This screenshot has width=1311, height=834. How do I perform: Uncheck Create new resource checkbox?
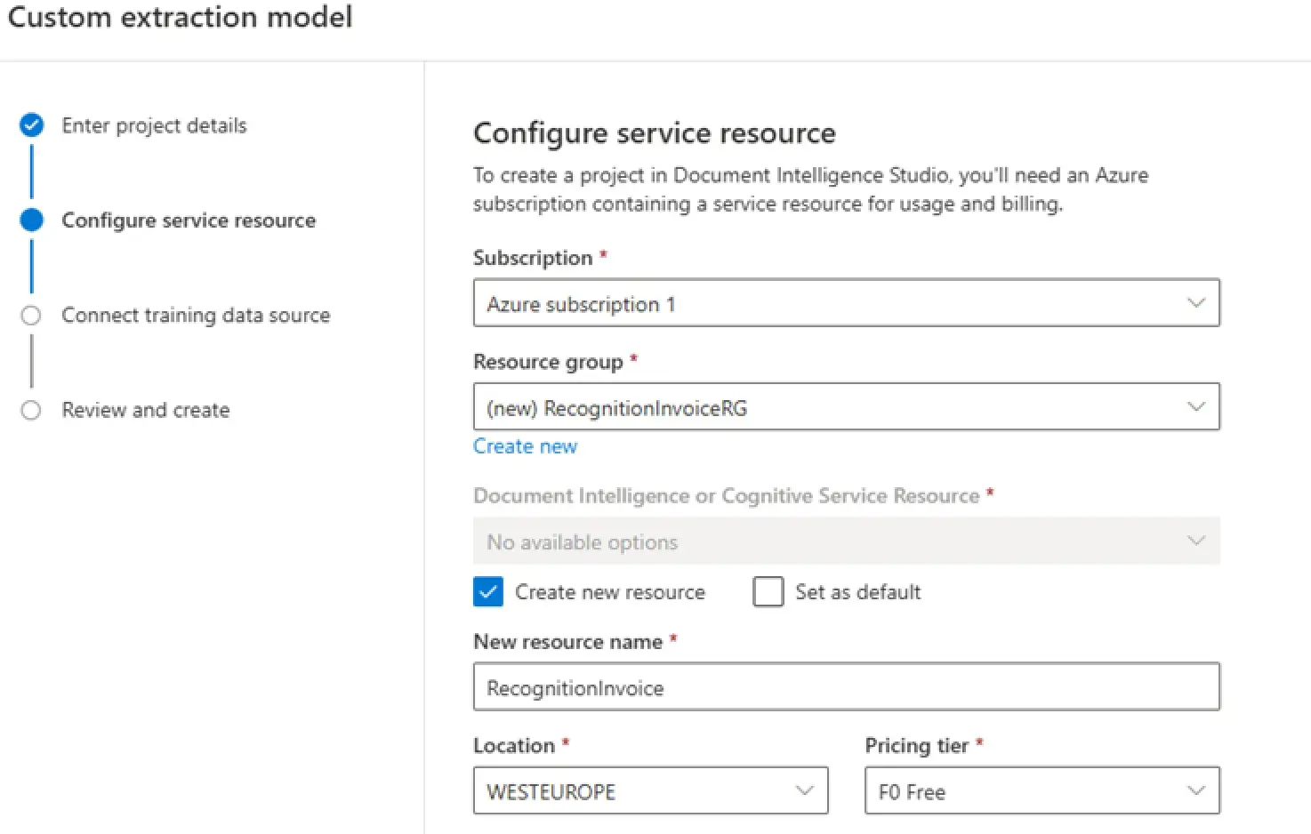point(488,592)
